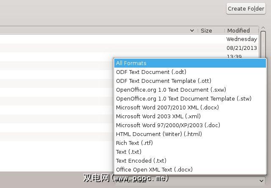Click the Wednesday modified date entry

[242, 39]
